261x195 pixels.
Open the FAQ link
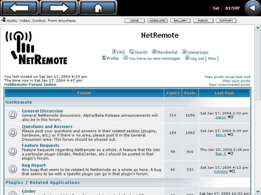121,52
